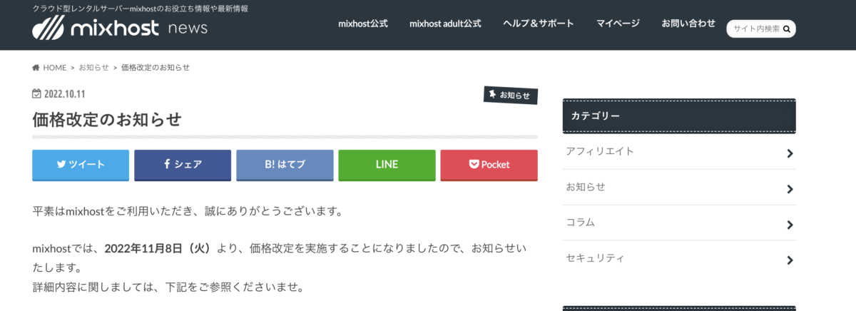Click the calendar icon beside 2022.10.11

click(37, 93)
